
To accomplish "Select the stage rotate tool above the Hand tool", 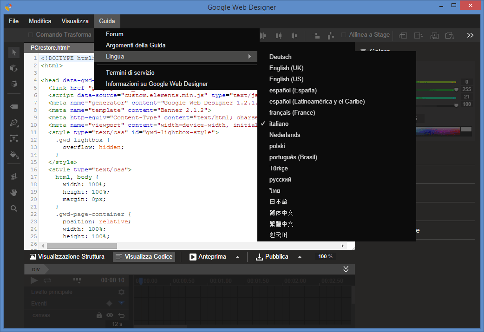I will 14,176.
